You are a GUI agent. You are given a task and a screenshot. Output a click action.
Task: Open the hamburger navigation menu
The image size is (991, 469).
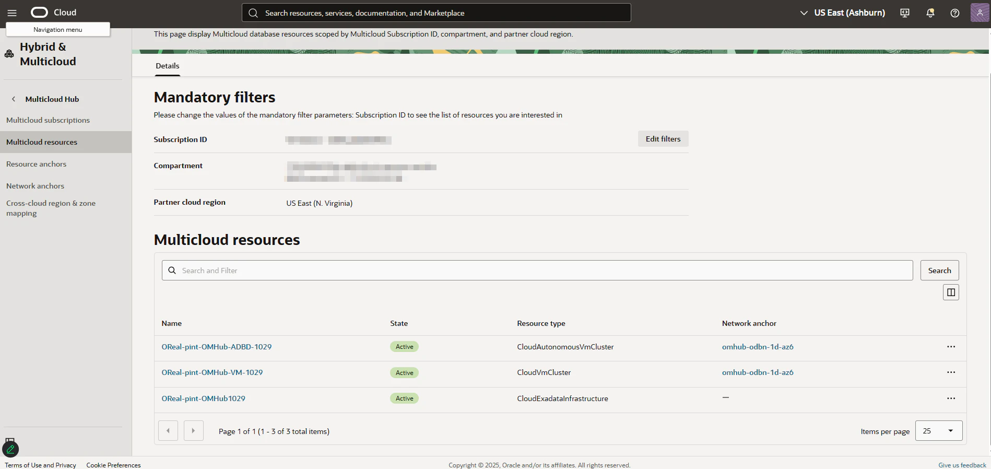[12, 13]
